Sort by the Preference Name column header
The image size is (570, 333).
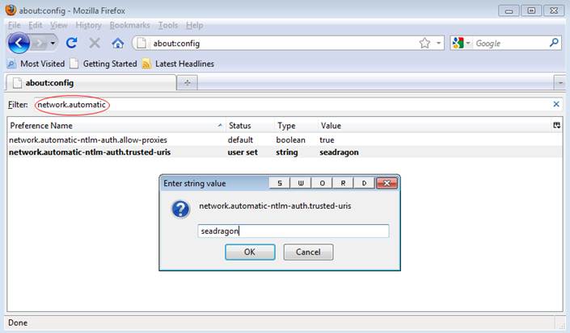coord(113,126)
